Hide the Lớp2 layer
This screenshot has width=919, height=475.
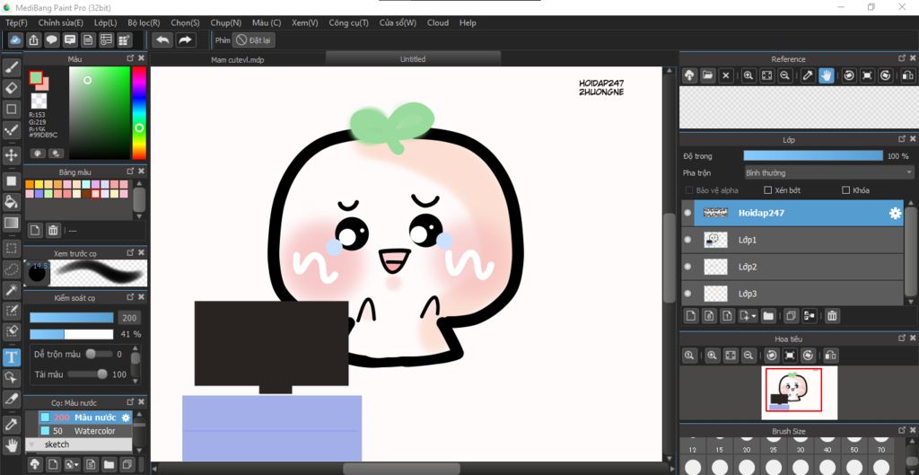tap(687, 267)
